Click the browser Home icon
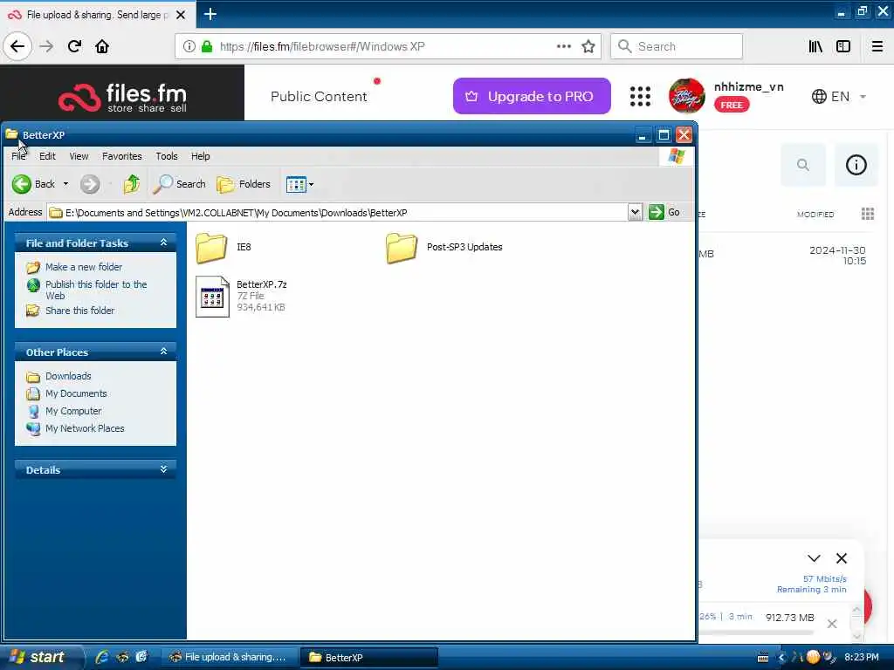Screen dimensions: 894x670 pos(102,46)
